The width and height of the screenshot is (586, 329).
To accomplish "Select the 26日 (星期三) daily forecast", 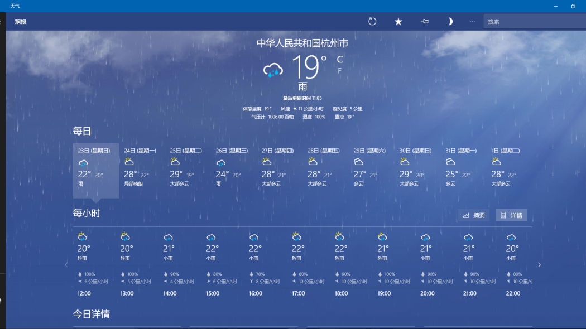I will click(x=234, y=171).
